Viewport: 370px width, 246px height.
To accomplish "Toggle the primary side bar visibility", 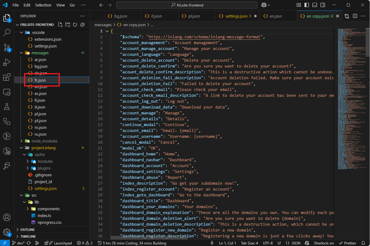I will [307, 5].
